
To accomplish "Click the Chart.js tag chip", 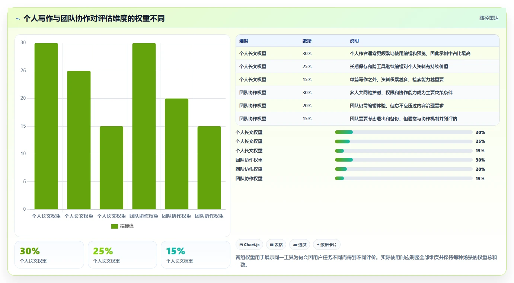I will coord(249,245).
